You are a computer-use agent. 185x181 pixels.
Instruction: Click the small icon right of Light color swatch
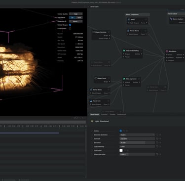(125, 150)
